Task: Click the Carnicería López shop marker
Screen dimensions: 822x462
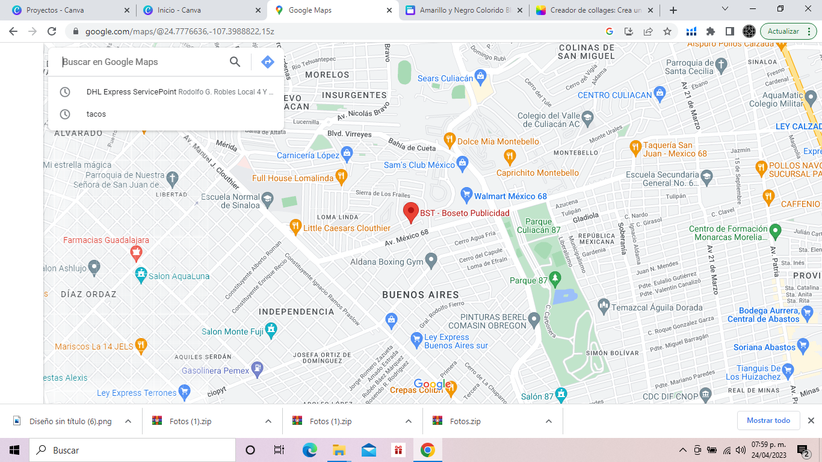Action: coord(347,153)
